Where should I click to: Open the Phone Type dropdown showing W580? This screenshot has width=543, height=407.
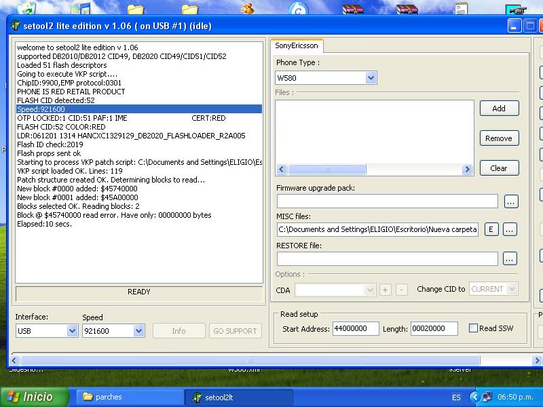371,78
